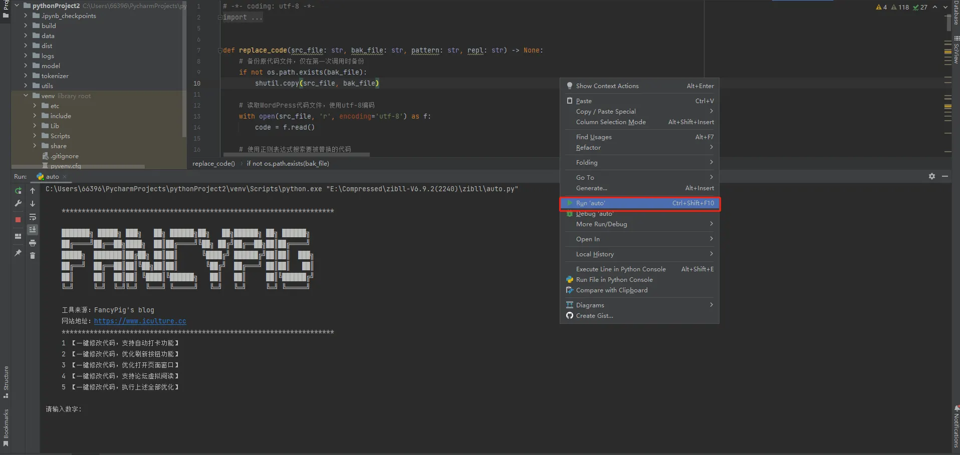
Task: Click the print console output icon
Action: pyautogui.click(x=33, y=243)
